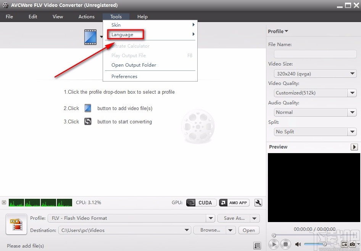Click the filmstrip star icon under preview
361x251 pixels.
click(x=344, y=244)
